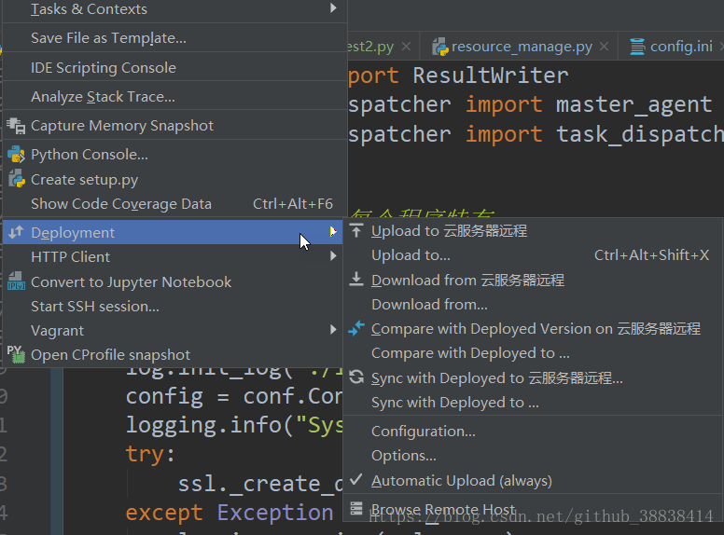Screen dimensions: 724x535
Task: Select the Deployment menu item
Action: (x=174, y=232)
